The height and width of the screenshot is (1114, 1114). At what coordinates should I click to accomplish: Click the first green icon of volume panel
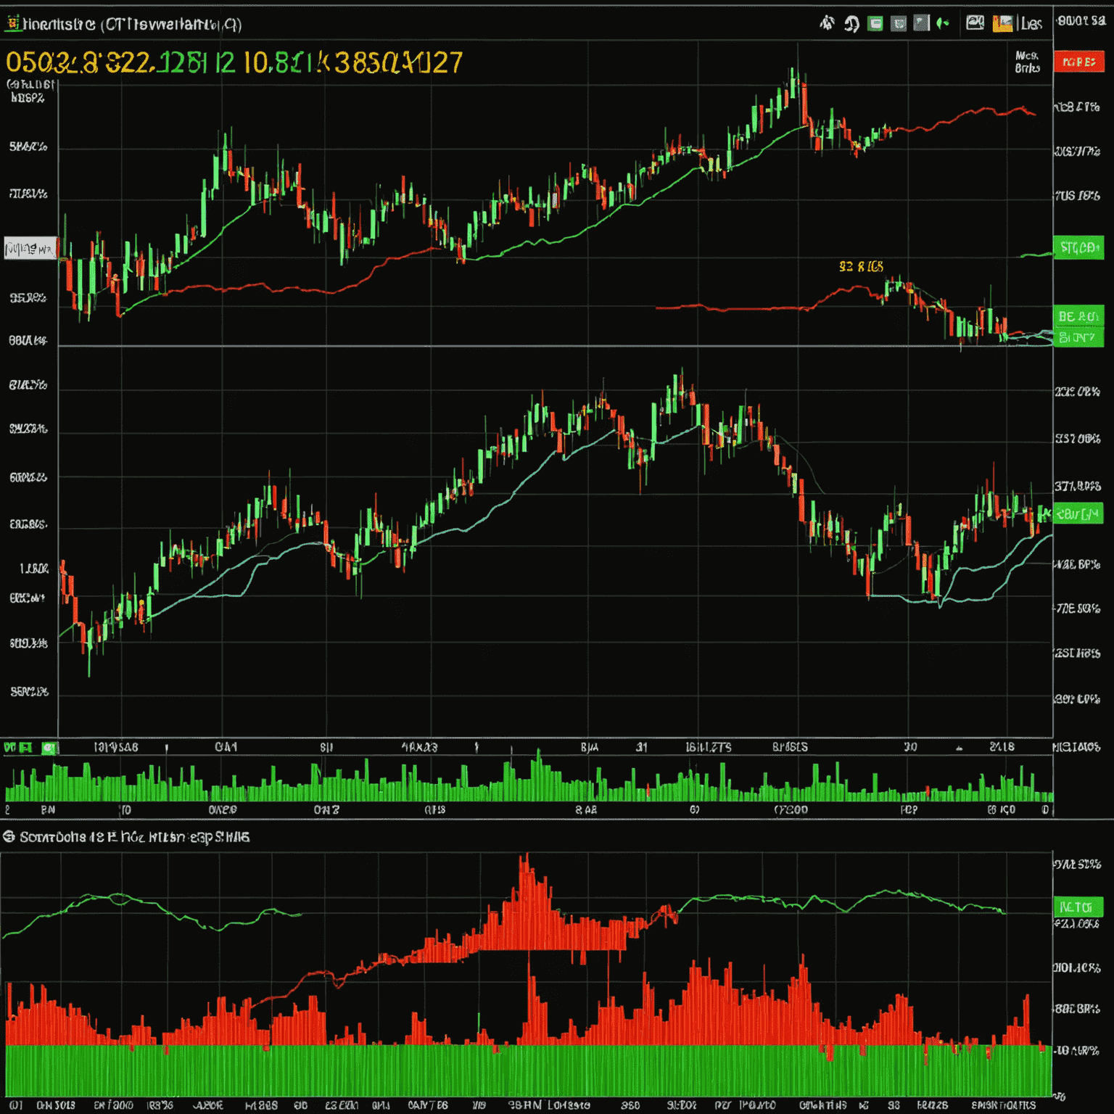pyautogui.click(x=9, y=747)
